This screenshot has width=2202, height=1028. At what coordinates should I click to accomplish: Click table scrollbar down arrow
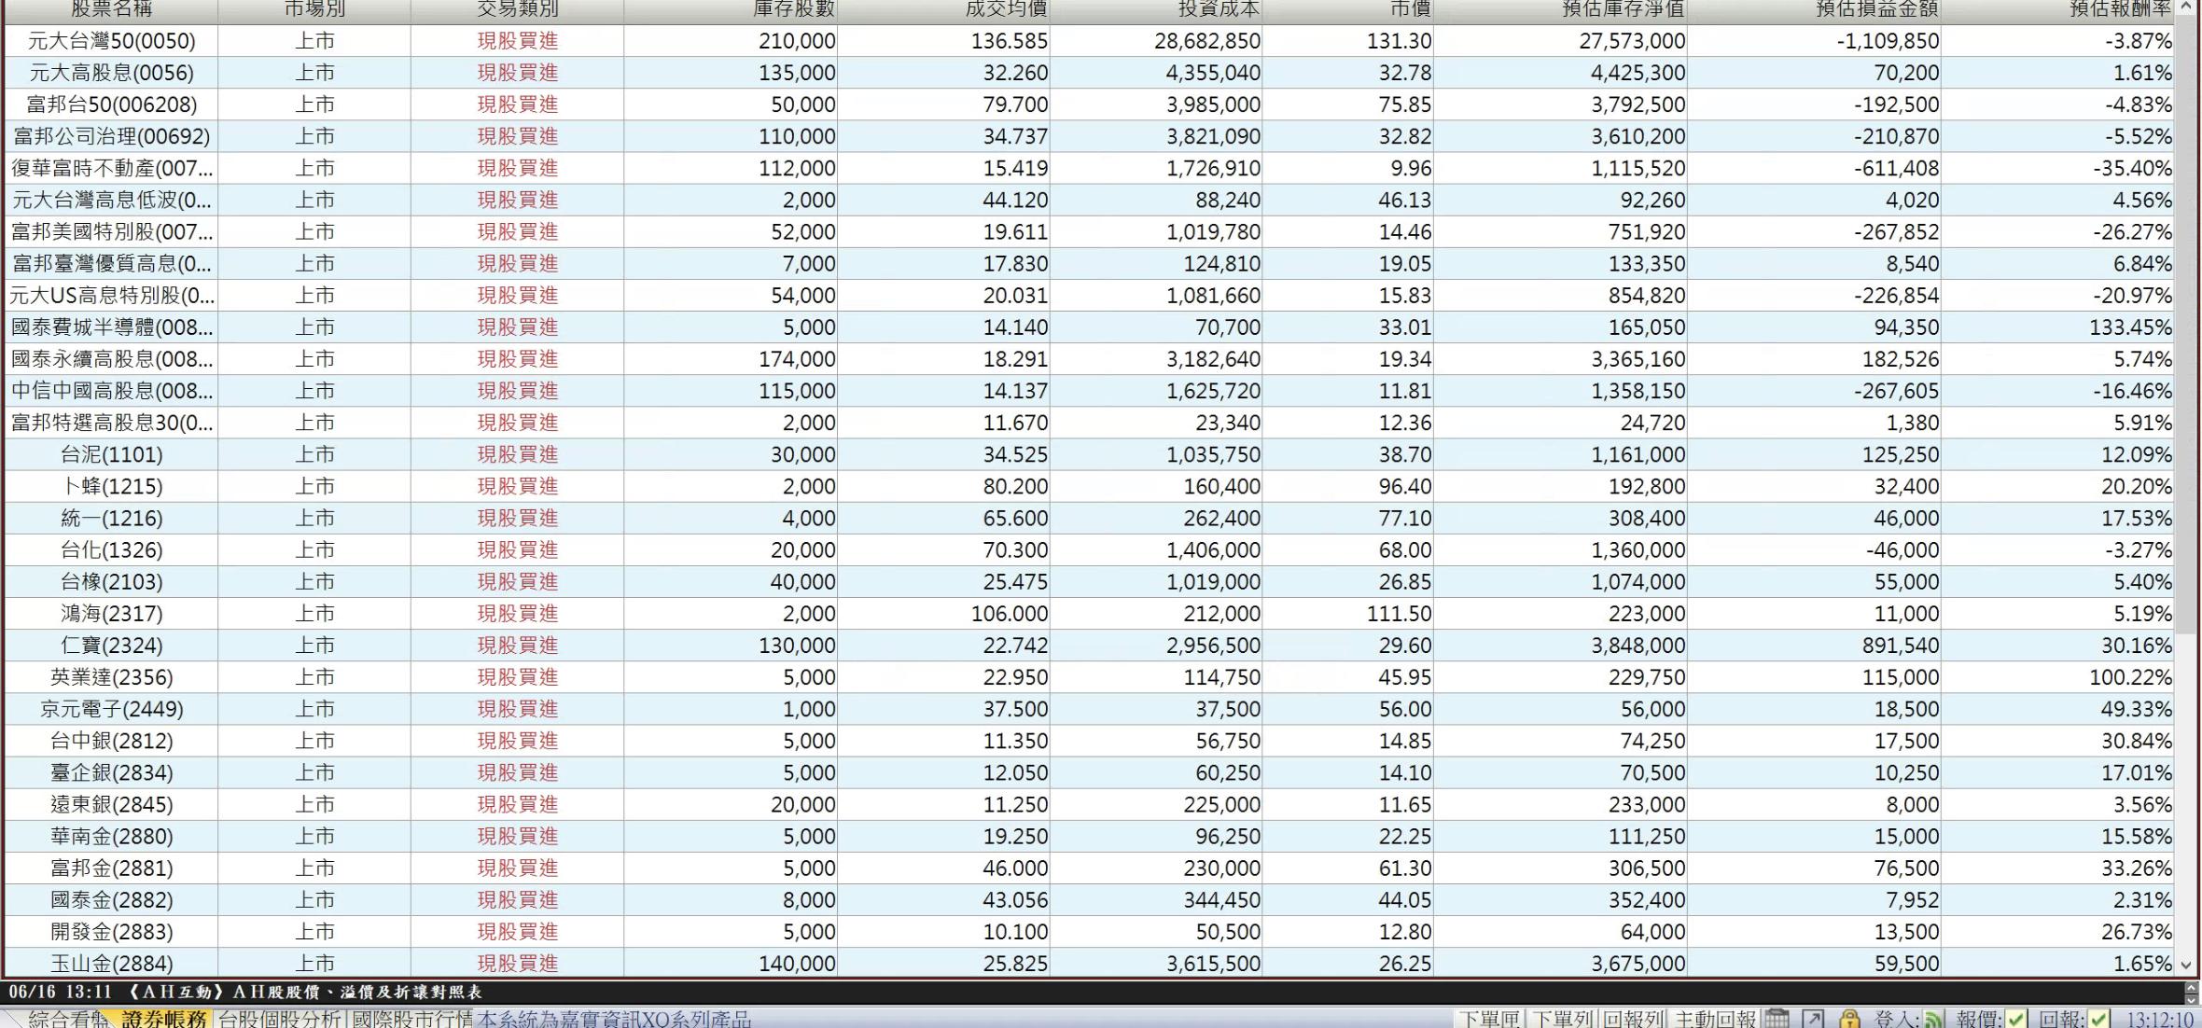2187,965
